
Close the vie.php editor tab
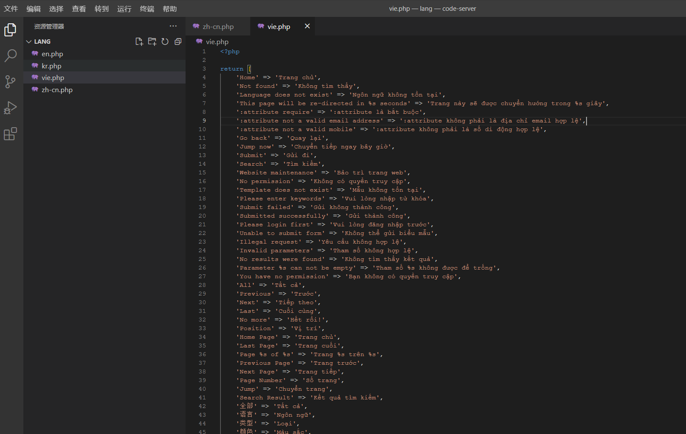tap(307, 26)
